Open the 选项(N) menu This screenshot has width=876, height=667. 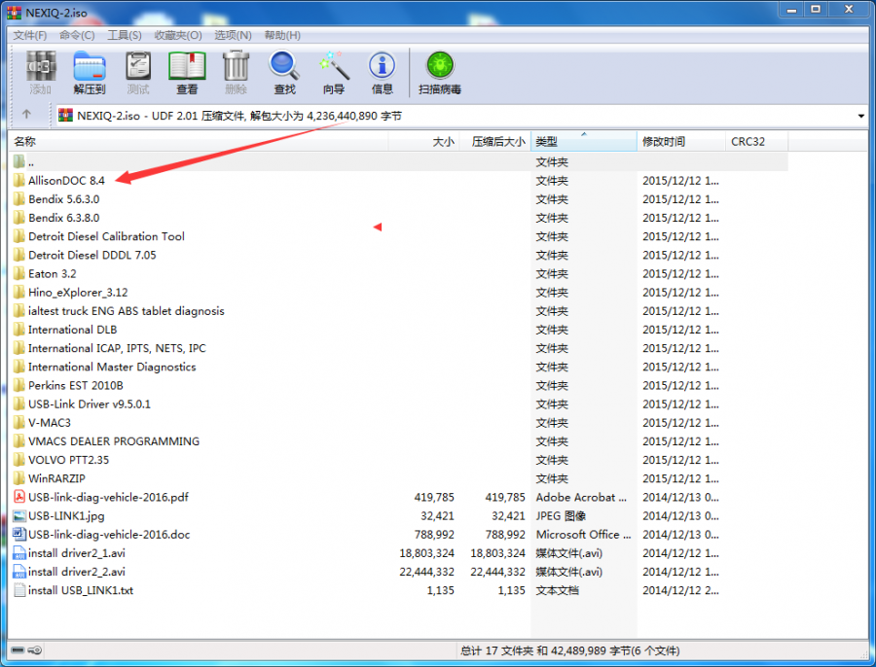click(233, 35)
